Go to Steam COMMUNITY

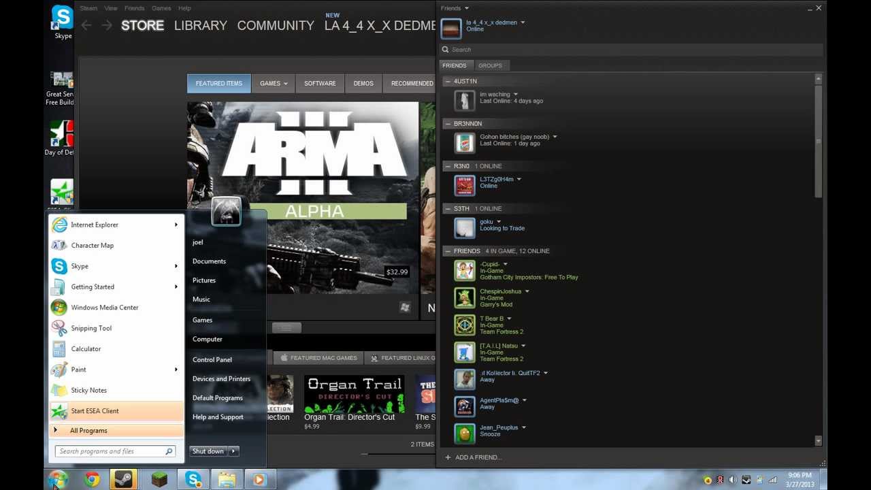pyautogui.click(x=276, y=25)
